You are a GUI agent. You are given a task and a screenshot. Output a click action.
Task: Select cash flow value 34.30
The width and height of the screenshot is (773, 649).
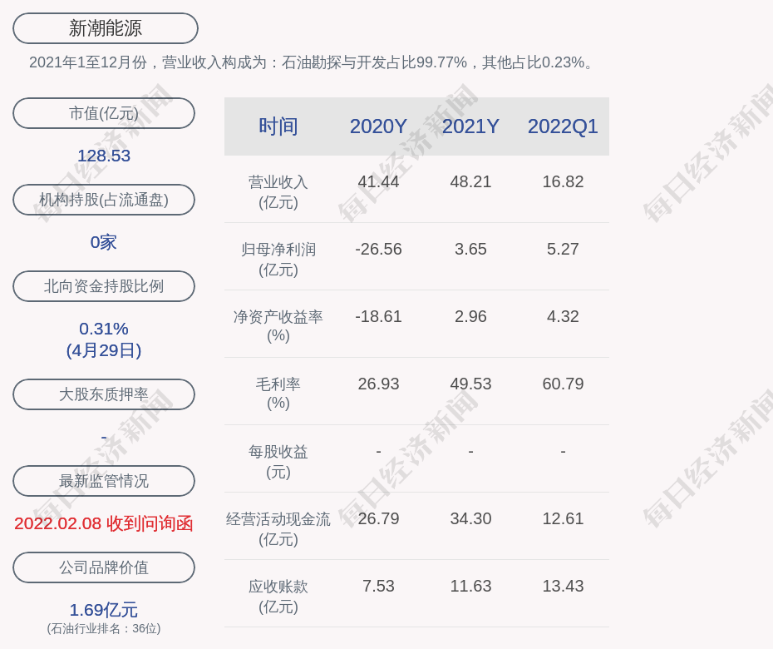tap(470, 518)
